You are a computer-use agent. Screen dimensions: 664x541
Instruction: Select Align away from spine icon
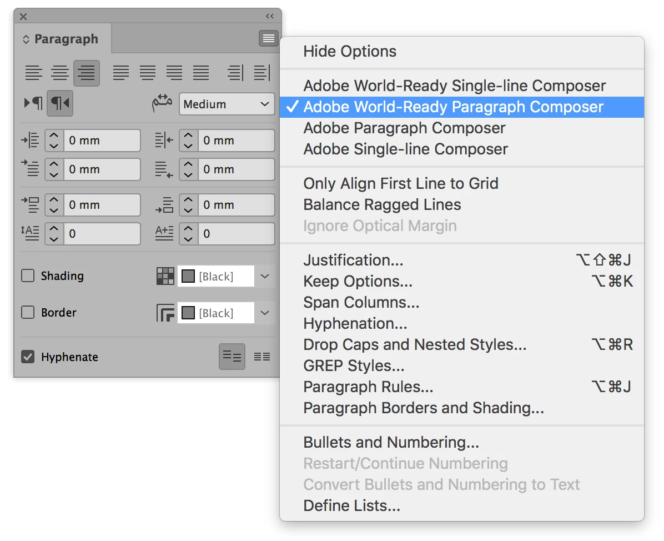pyautogui.click(x=262, y=73)
